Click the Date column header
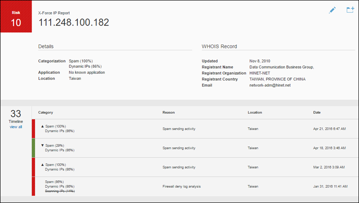Screen dimensions: 359x203 [x=317, y=112]
